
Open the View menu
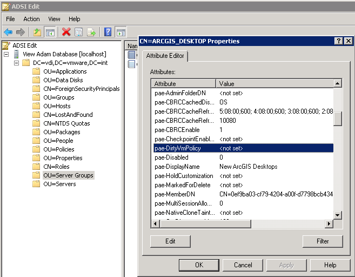(54, 19)
